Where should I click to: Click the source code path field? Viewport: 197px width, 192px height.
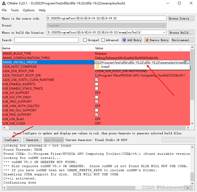click(x=106, y=18)
